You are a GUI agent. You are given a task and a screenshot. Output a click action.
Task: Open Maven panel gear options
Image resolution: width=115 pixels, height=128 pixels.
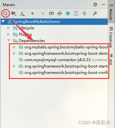click(x=95, y=4)
